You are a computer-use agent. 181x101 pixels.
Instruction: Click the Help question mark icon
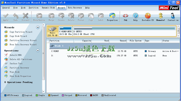tap(135, 16)
